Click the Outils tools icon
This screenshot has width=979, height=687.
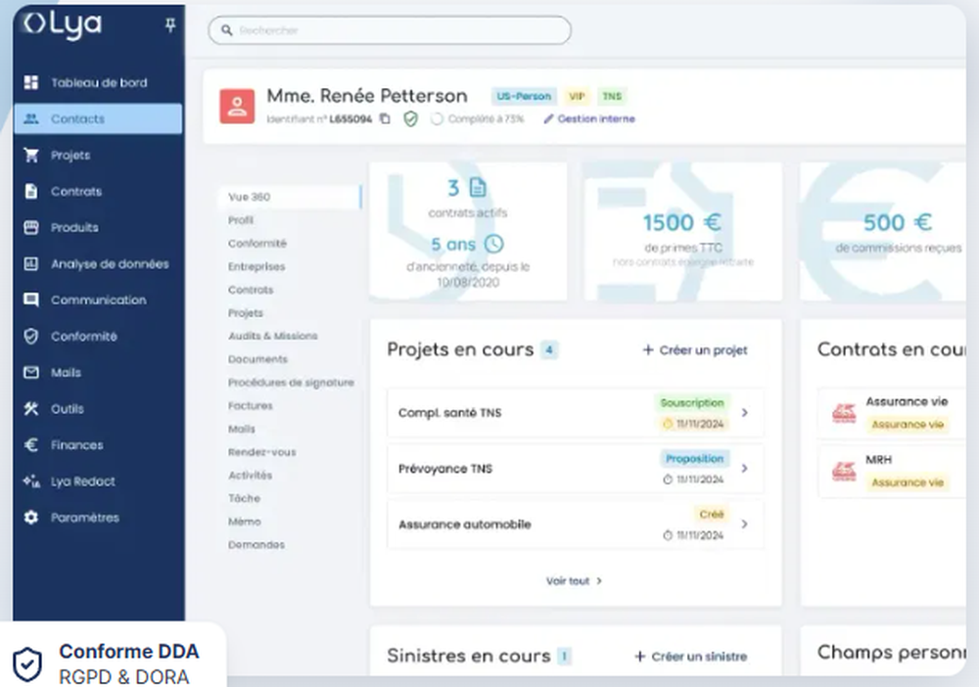pyautogui.click(x=31, y=409)
